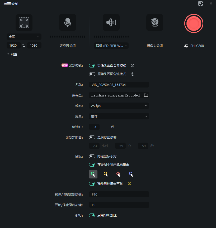Click the aspect ratio lock icon
This screenshot has width=216, height=228.
24,46
